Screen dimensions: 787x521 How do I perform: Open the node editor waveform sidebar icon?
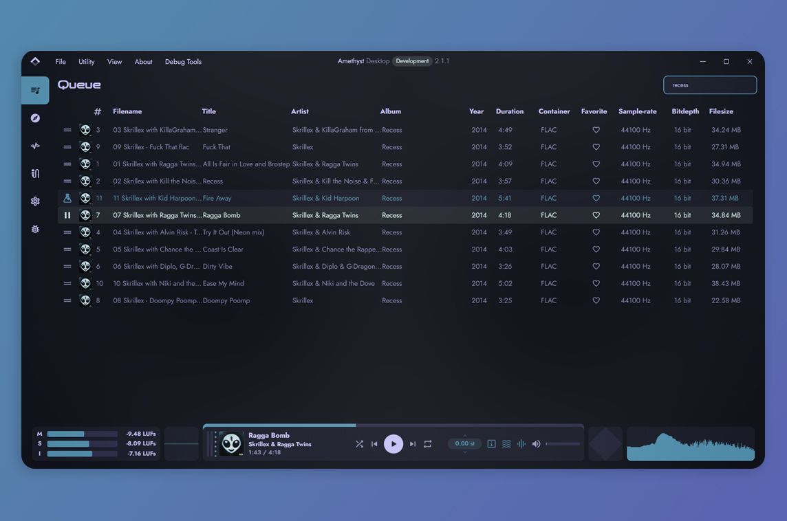(x=35, y=146)
